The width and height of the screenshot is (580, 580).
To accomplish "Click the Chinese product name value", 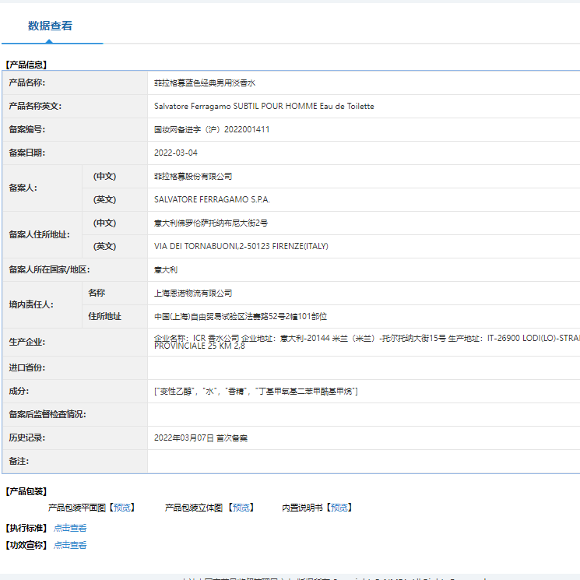I will tap(205, 83).
